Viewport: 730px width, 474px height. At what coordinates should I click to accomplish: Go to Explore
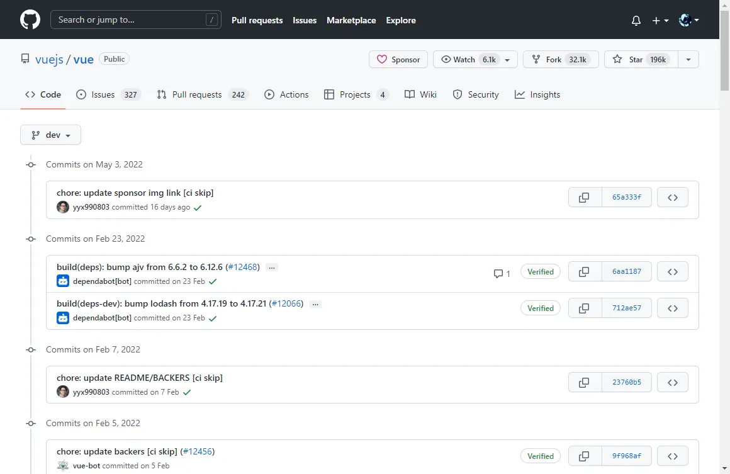(401, 21)
